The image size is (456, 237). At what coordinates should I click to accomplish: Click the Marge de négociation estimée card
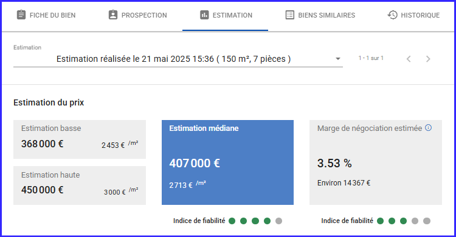pyautogui.click(x=376, y=162)
